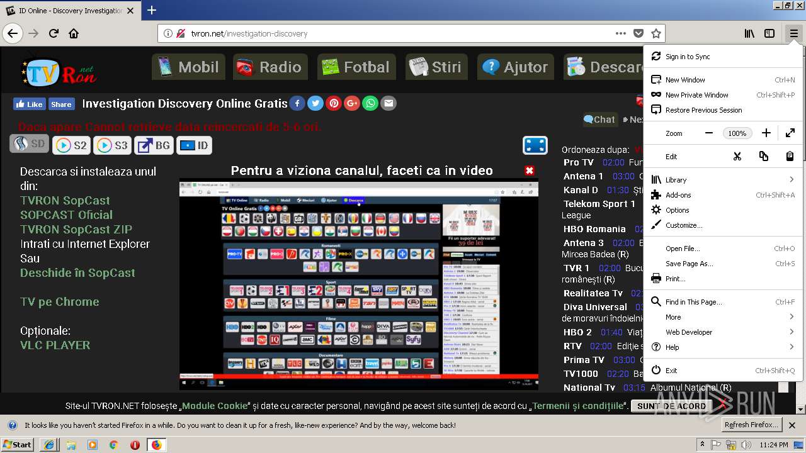806x453 pixels.
Task: Zoom in with plus button in menu
Action: 766,133
